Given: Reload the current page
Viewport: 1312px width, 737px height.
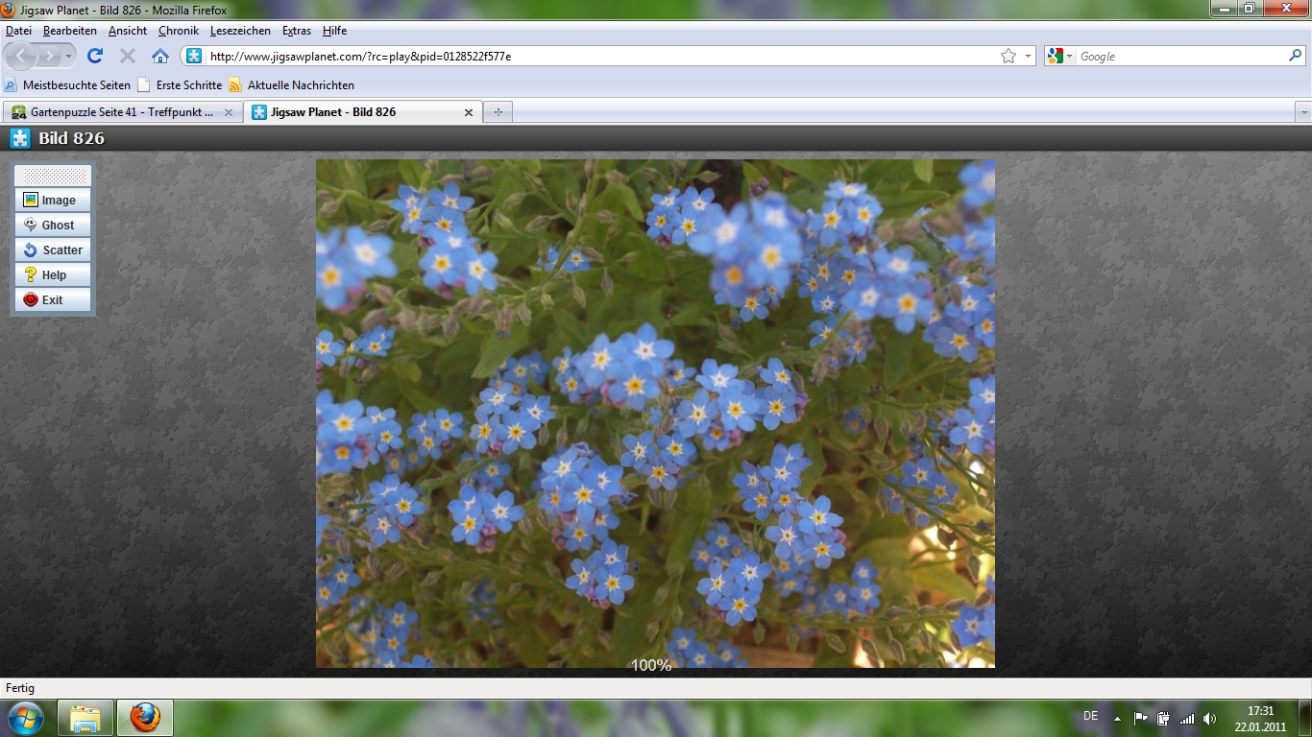Looking at the screenshot, I should coord(95,56).
